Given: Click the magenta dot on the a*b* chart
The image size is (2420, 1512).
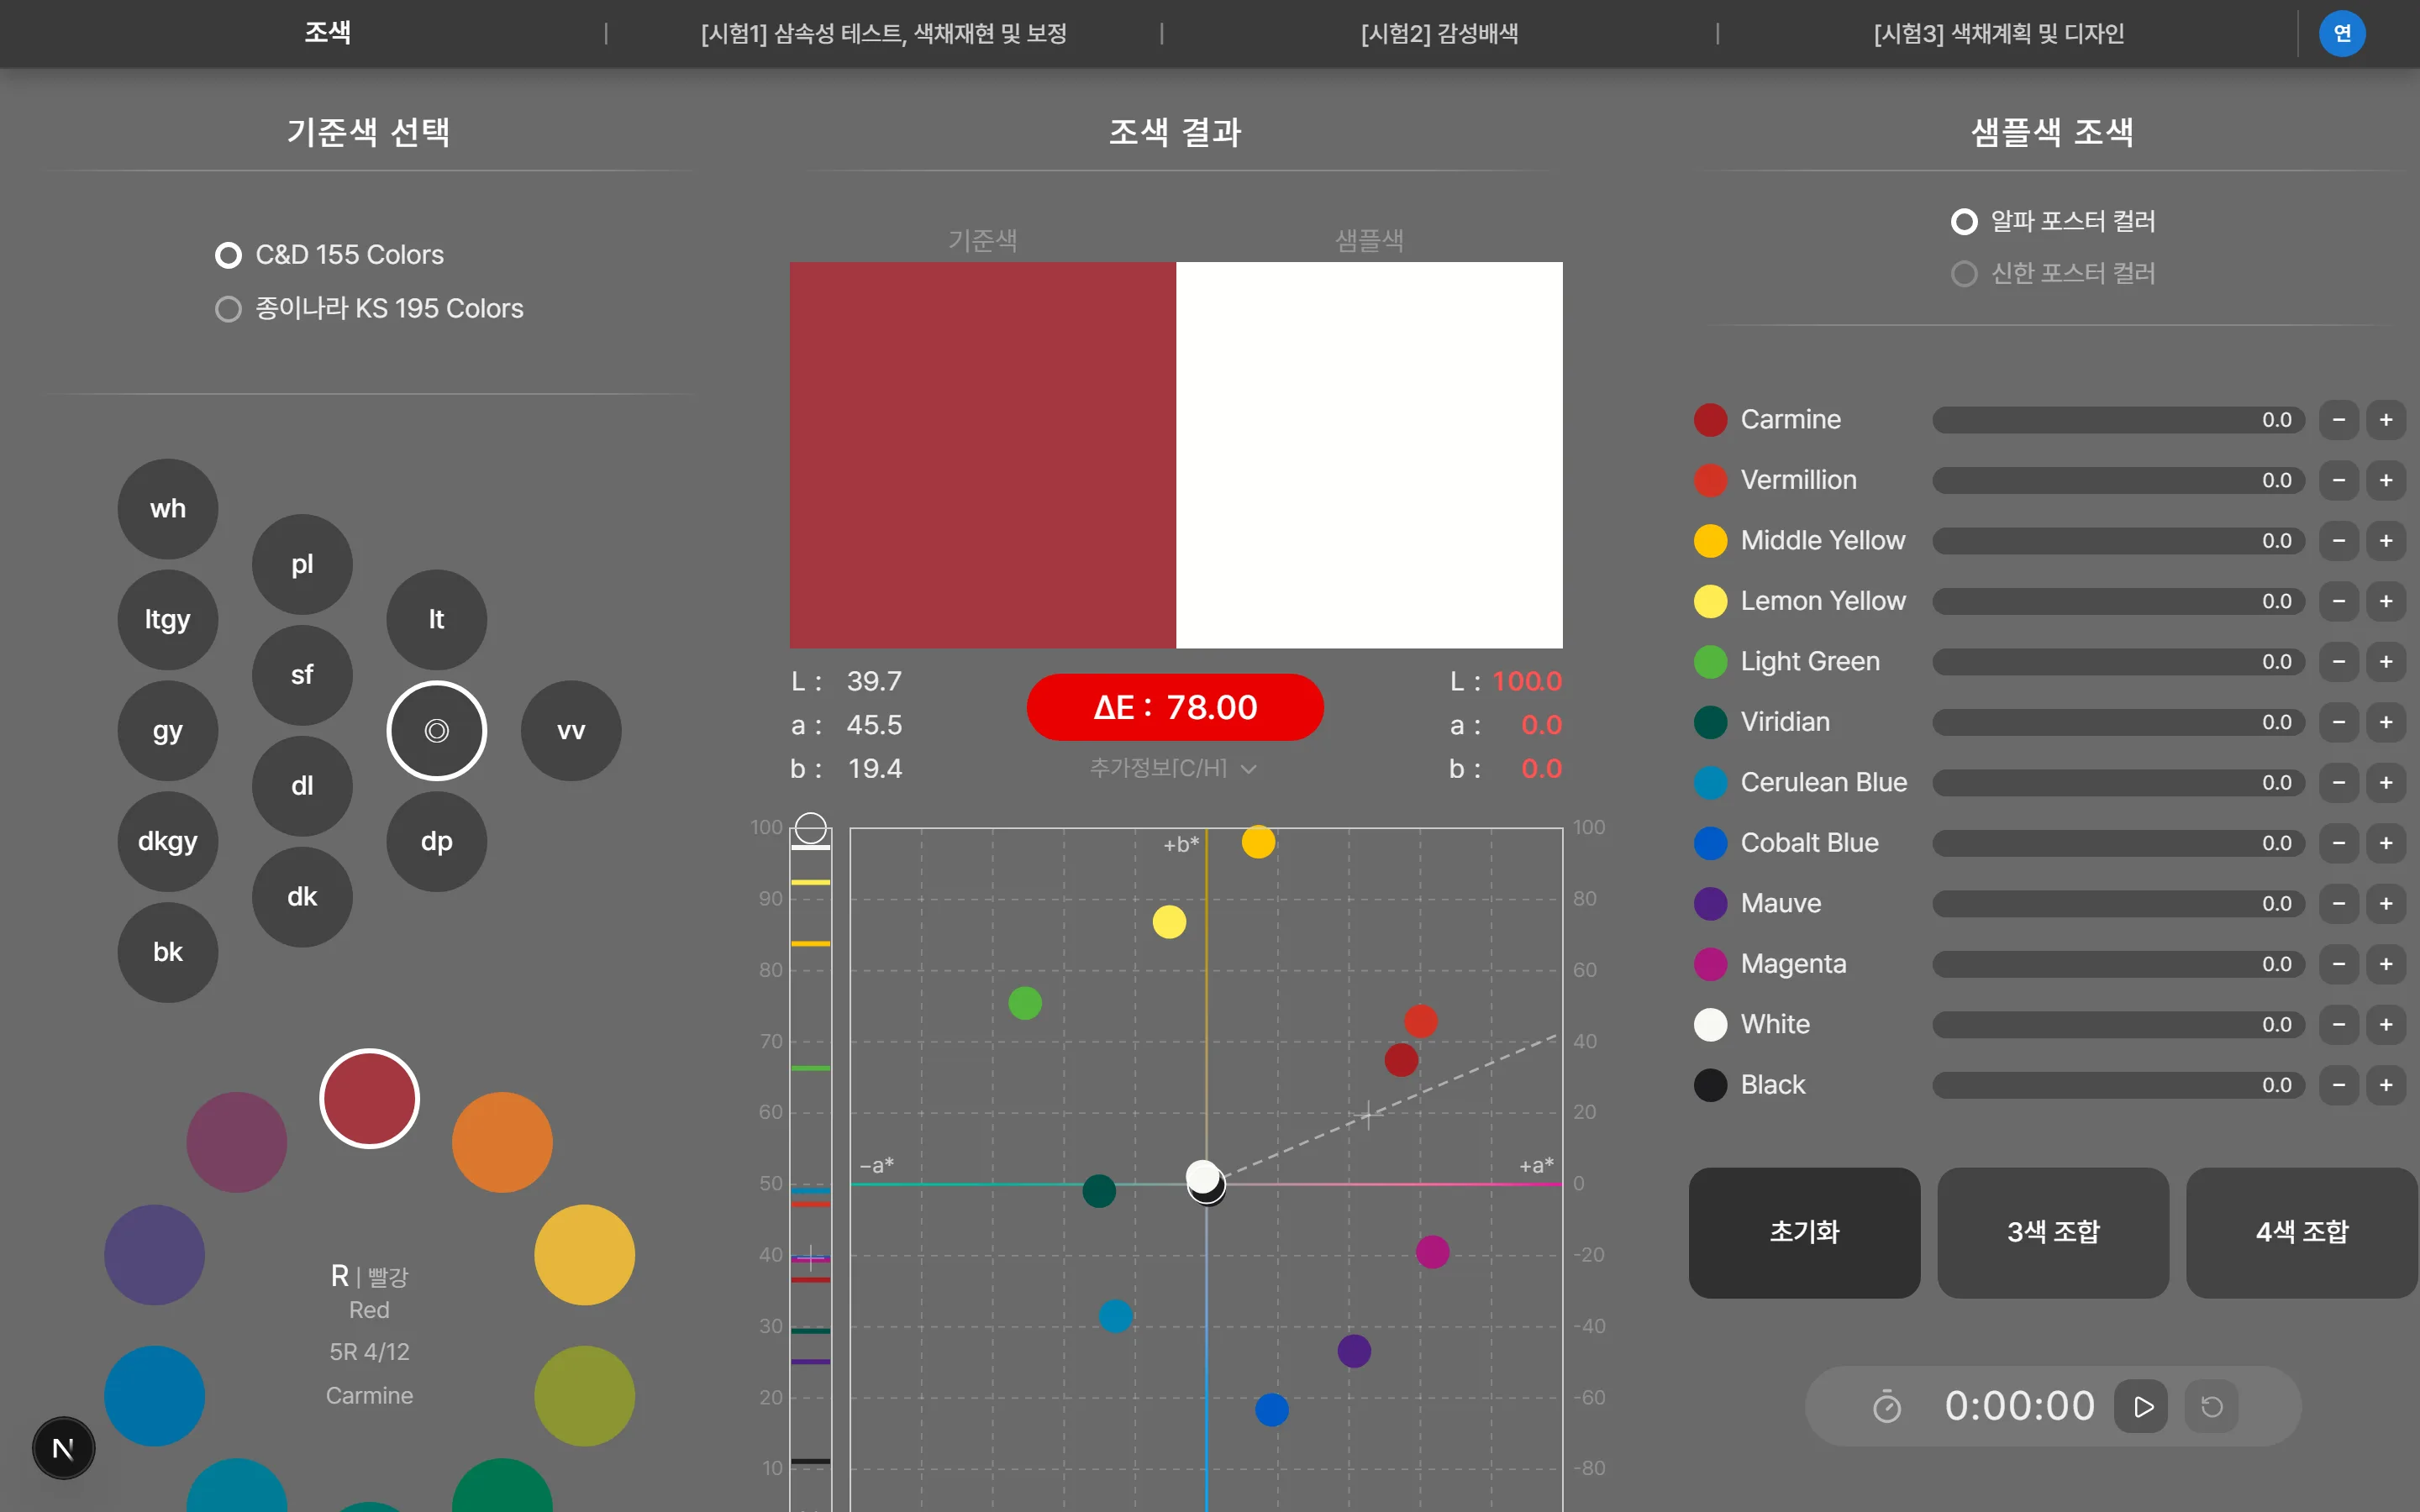Looking at the screenshot, I should (x=1433, y=1252).
